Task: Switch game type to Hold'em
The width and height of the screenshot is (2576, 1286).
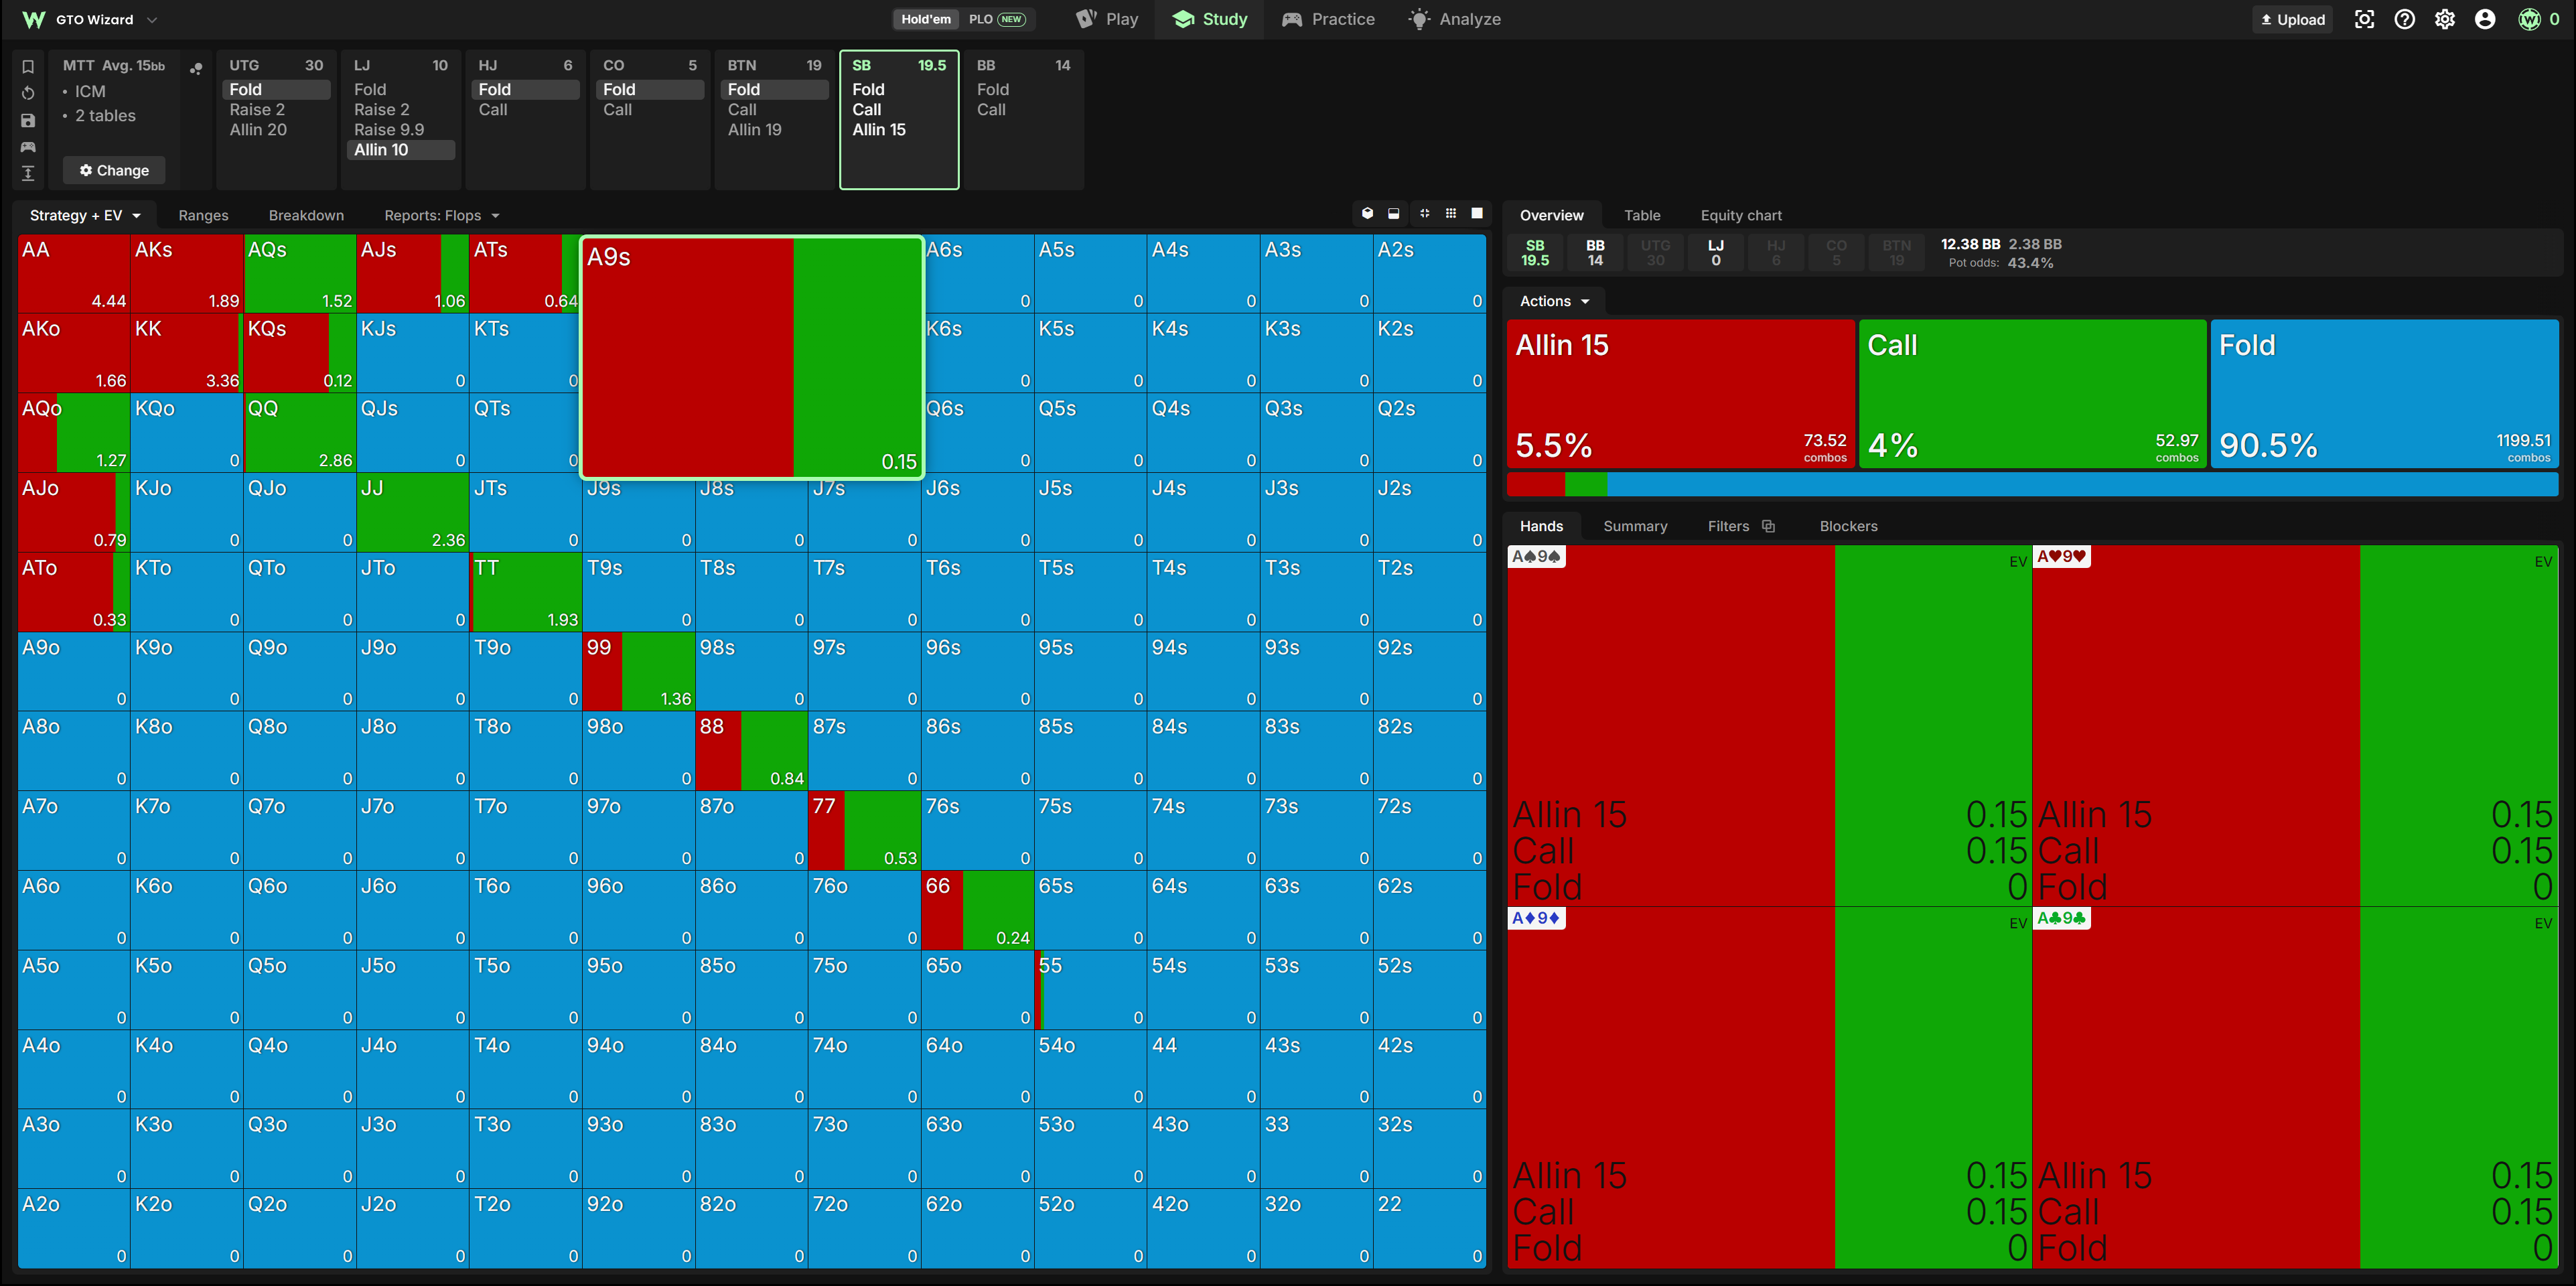Action: [x=926, y=19]
